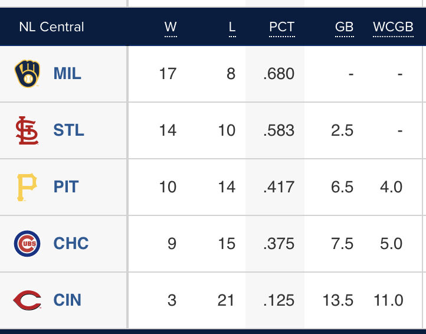Click Milwaukee's .680 winning percentage cell
This screenshot has width=426, height=334.
coord(279,74)
